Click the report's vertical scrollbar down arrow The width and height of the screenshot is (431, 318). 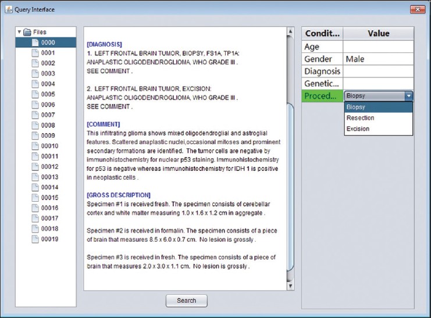291,286
